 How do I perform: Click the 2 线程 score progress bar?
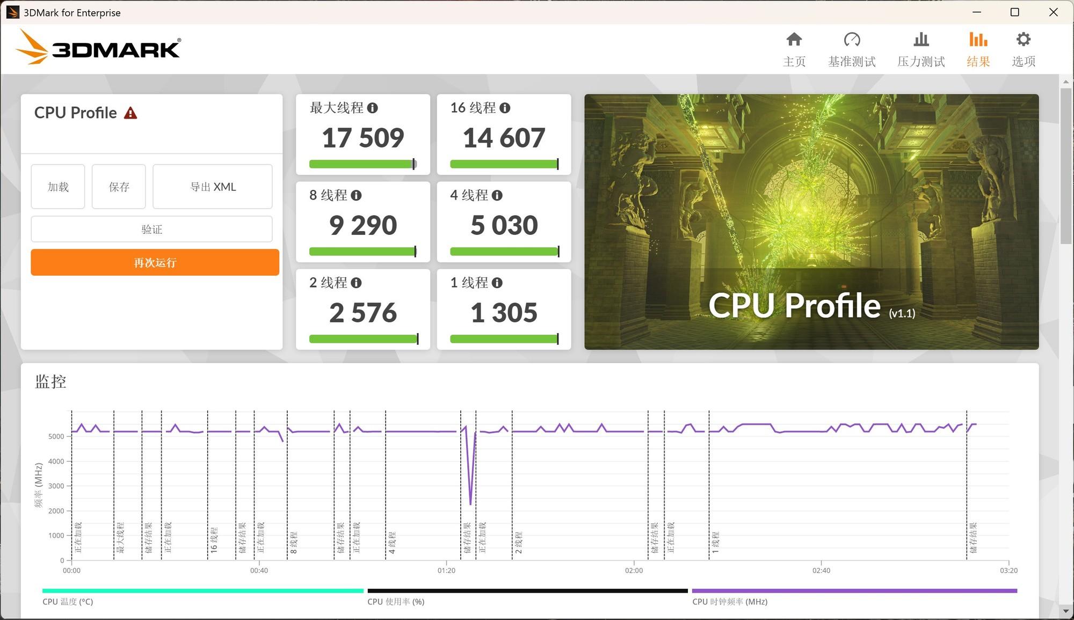click(364, 339)
